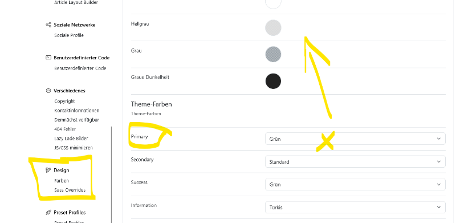Open the Success color dropdown
This screenshot has width=456, height=223.
(355, 184)
